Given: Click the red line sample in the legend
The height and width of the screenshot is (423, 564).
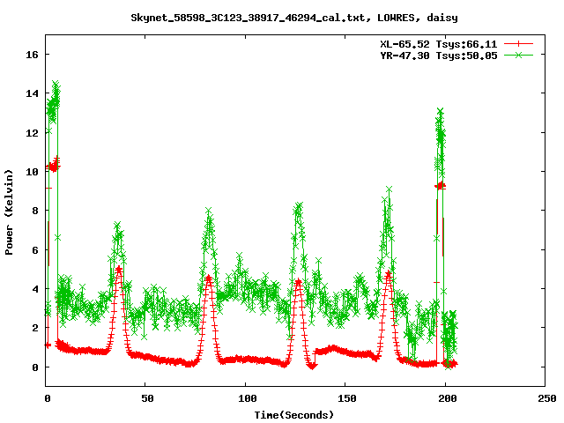Looking at the screenshot, I should point(518,44).
